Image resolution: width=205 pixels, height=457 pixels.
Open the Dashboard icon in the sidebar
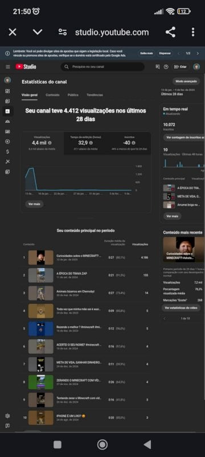coord(7,91)
